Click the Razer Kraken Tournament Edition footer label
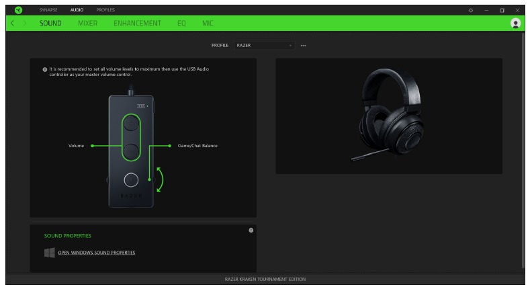The height and width of the screenshot is (289, 532). 265,279
